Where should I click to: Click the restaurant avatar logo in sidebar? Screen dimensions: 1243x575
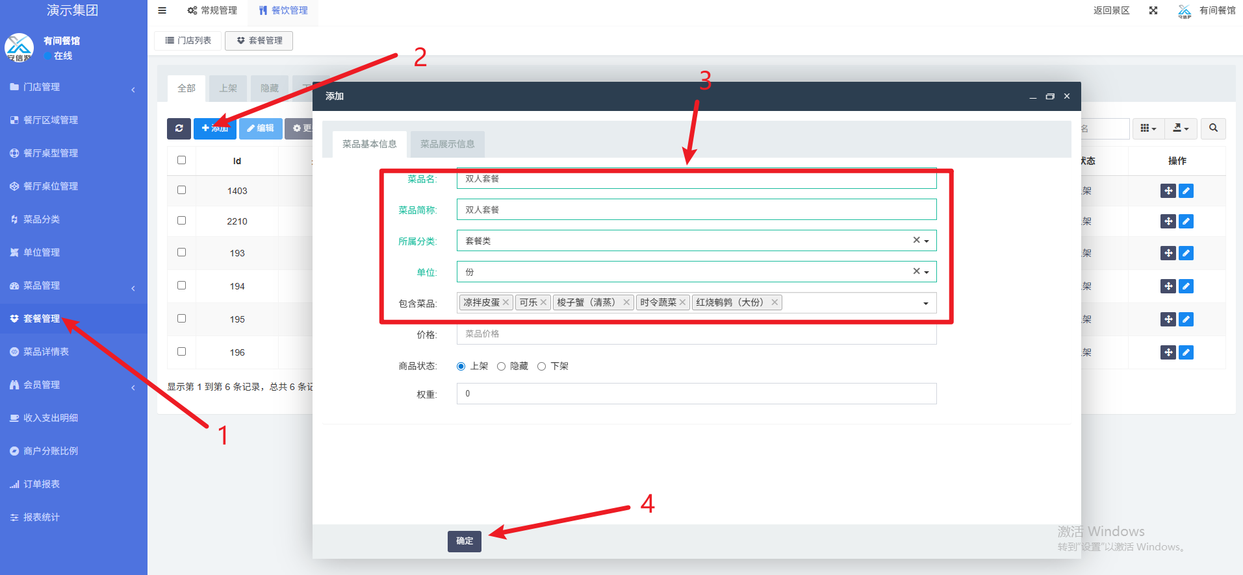coord(19,47)
